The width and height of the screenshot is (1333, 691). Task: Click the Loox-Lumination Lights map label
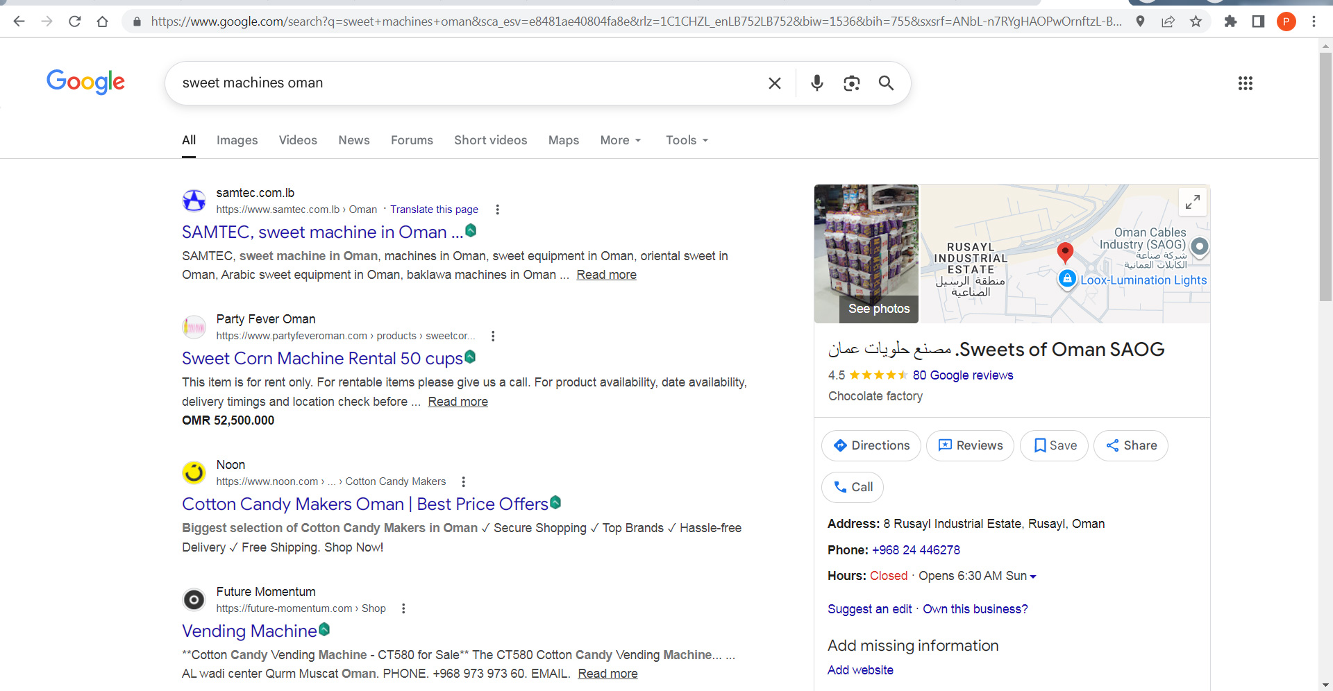point(1143,280)
